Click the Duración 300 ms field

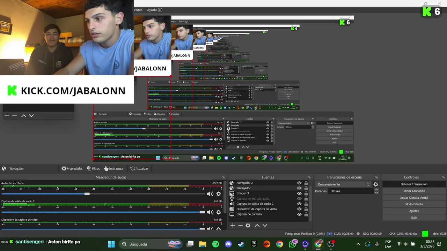pyautogui.click(x=352, y=191)
